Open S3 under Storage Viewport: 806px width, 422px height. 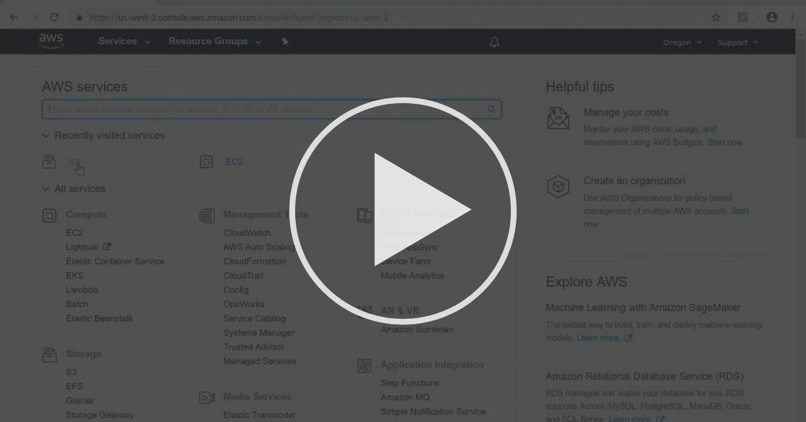(x=71, y=372)
